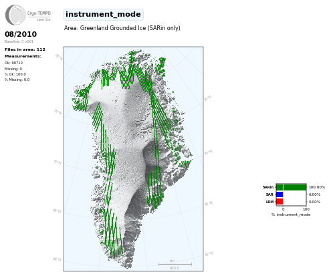
Task: Click the 'Files in area: 112' text
Action: tap(25, 49)
